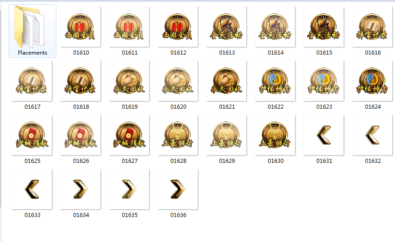Select right arrow image 01634

(x=80, y=189)
